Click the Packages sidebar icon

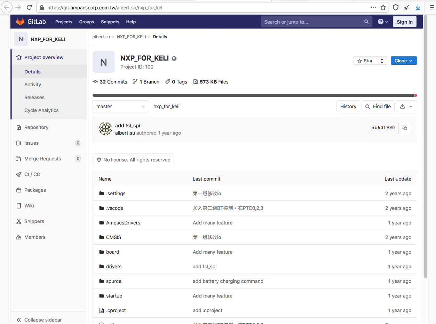pos(19,190)
